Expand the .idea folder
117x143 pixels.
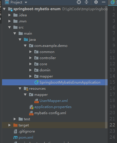point(10,15)
